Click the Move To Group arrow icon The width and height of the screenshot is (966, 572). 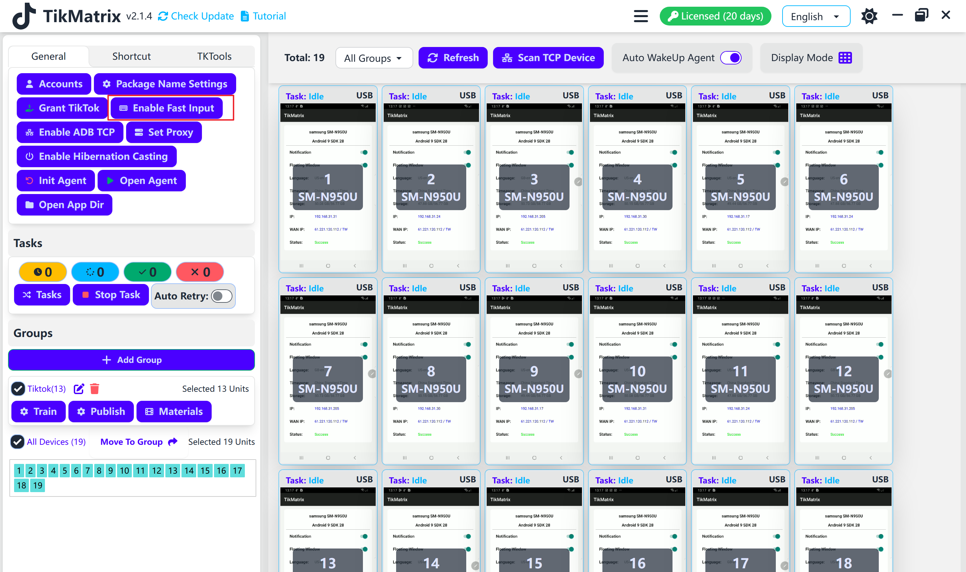[173, 442]
